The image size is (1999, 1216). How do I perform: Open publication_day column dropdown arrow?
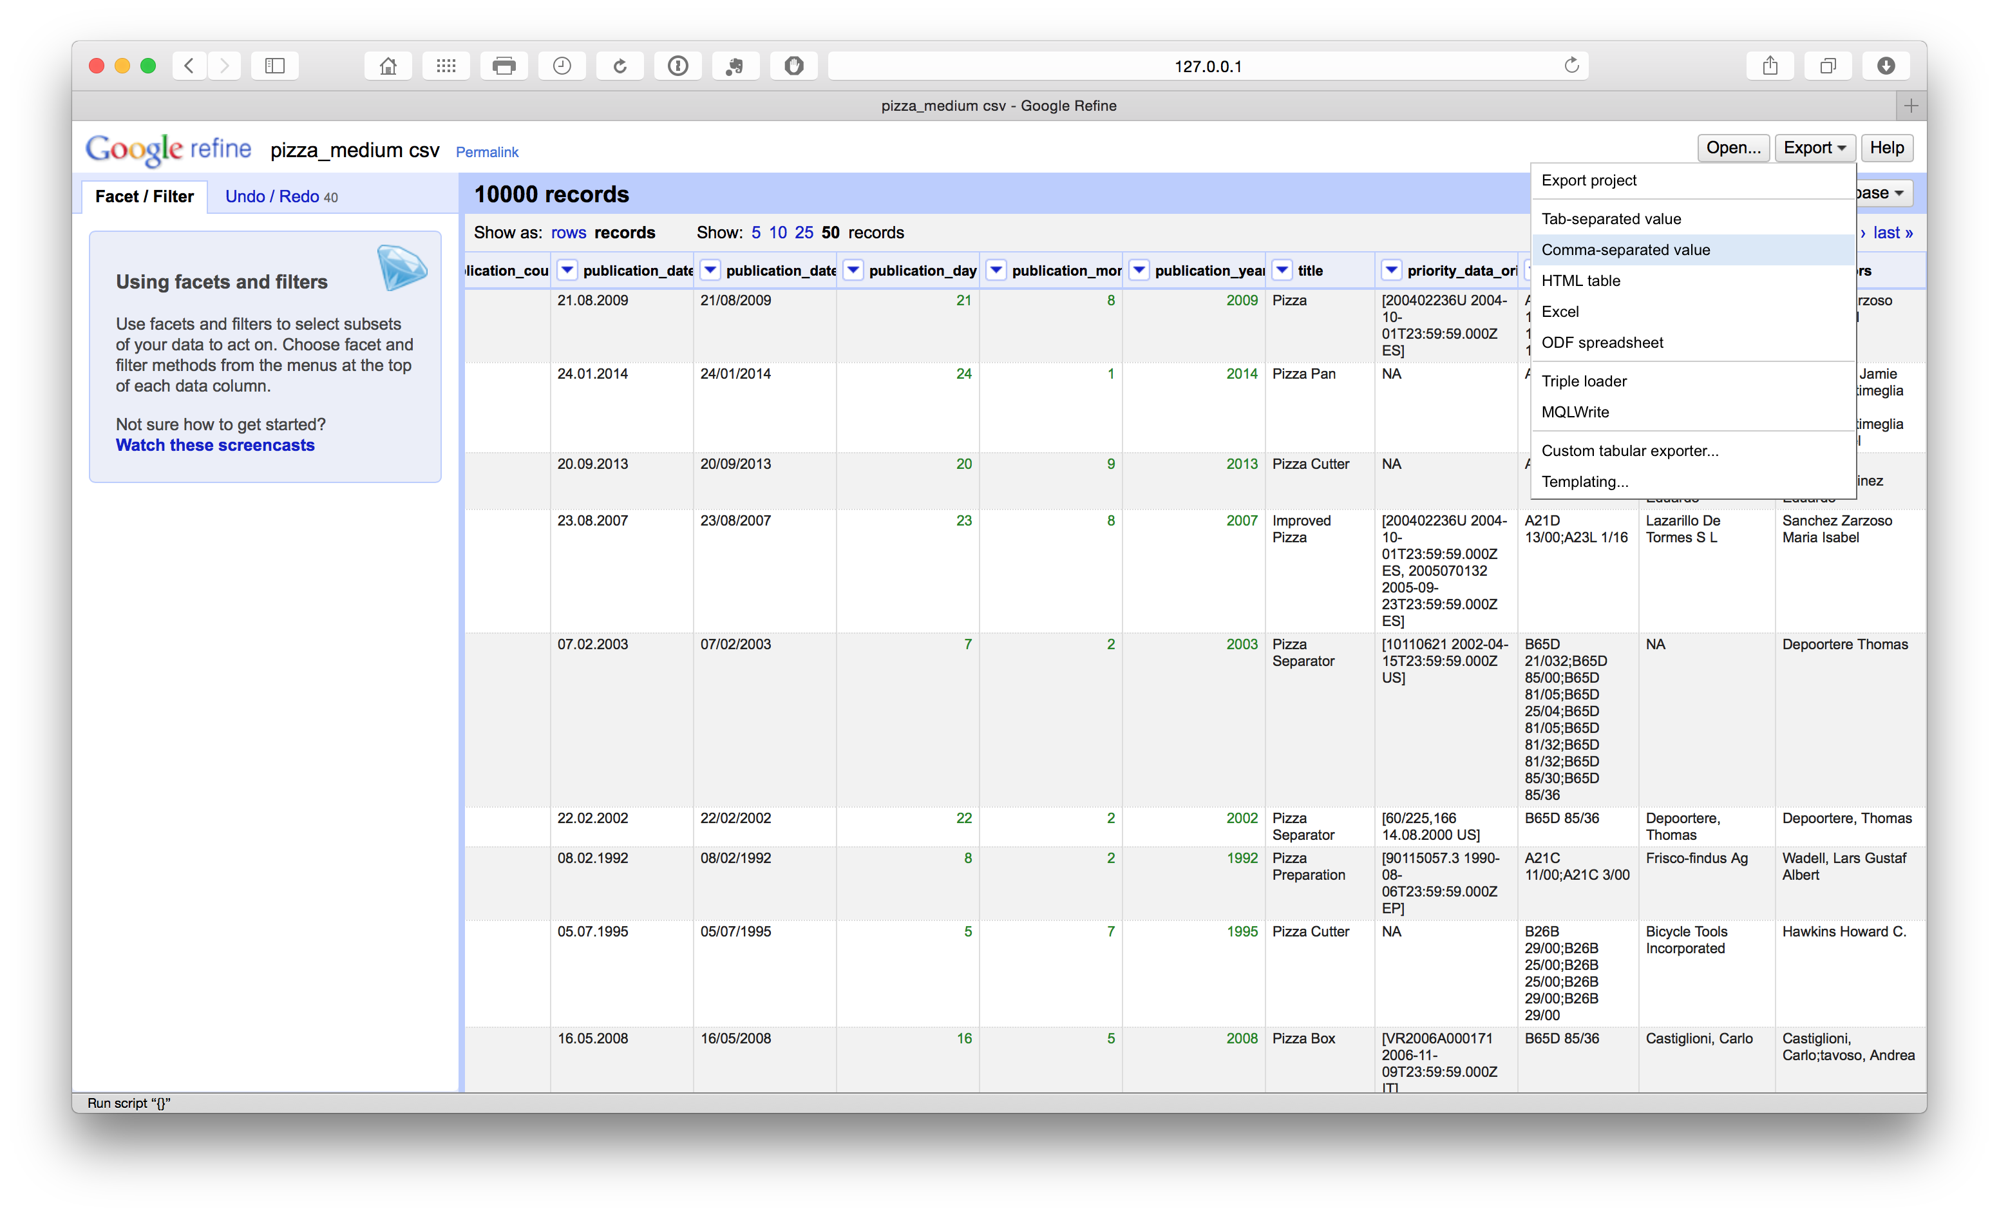point(853,270)
